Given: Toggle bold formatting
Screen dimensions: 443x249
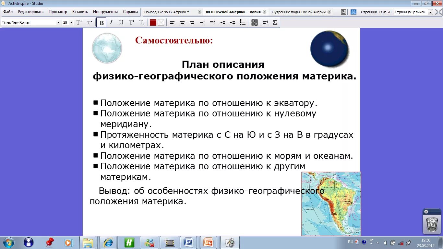Looking at the screenshot, I should click(101, 22).
